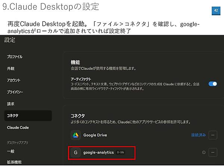
Task: Click the Google Drive connector icon
Action: pos(75,135)
